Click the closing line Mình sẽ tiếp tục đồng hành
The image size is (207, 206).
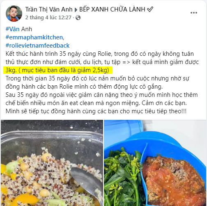pos(96,111)
